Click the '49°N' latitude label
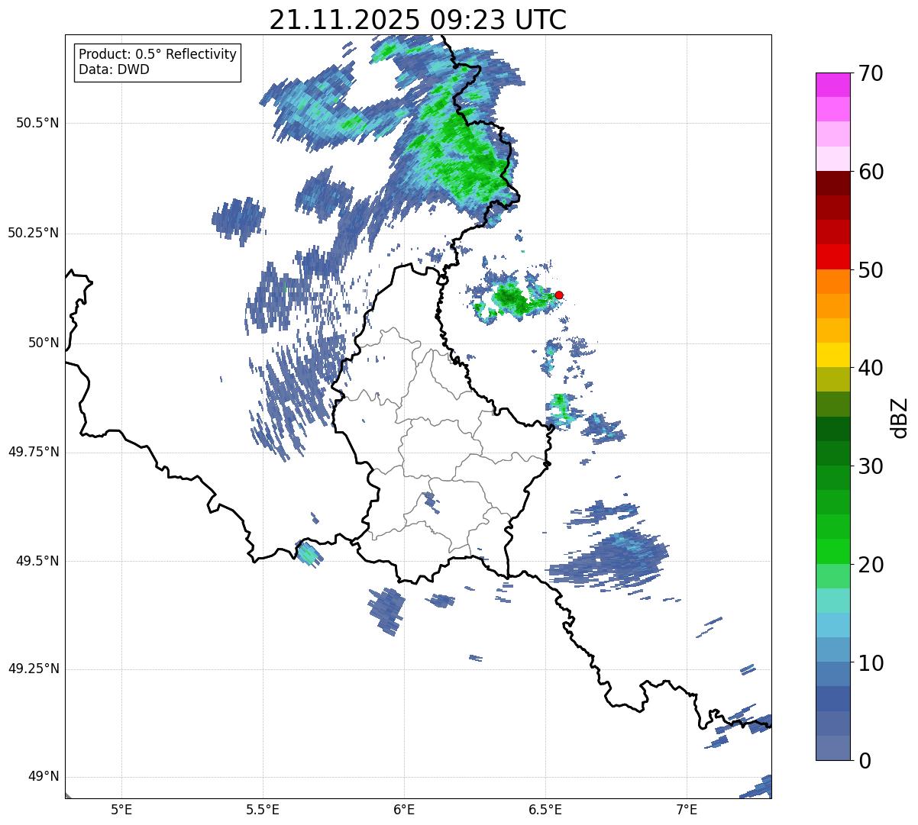The height and width of the screenshot is (825, 918). pyautogui.click(x=44, y=777)
